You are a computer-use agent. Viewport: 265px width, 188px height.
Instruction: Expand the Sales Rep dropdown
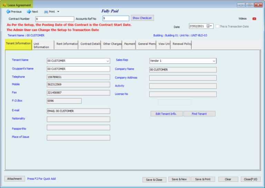pyautogui.click(x=214, y=61)
